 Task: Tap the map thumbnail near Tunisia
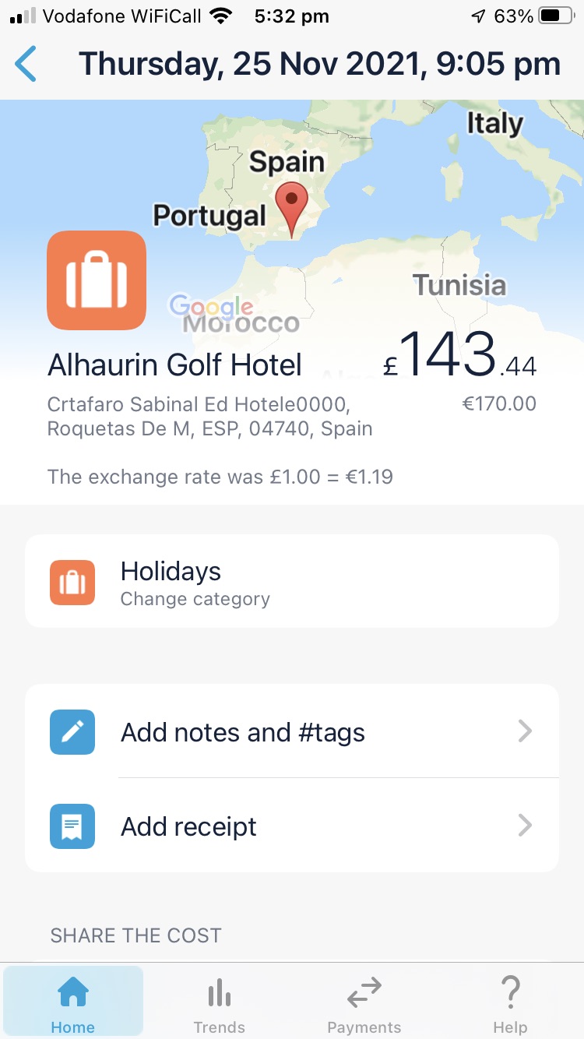click(459, 285)
